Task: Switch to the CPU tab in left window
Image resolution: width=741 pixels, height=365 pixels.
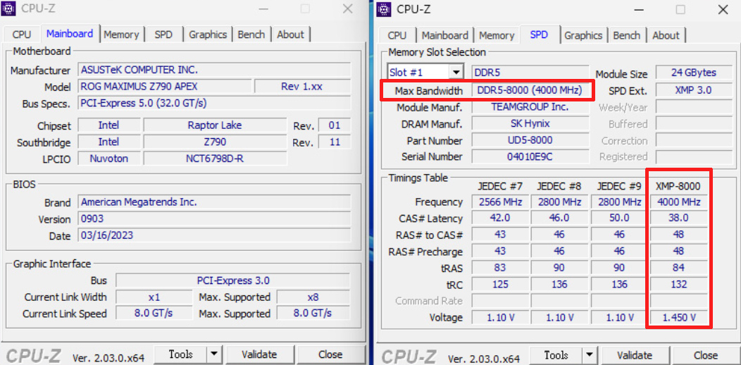Action: point(22,35)
